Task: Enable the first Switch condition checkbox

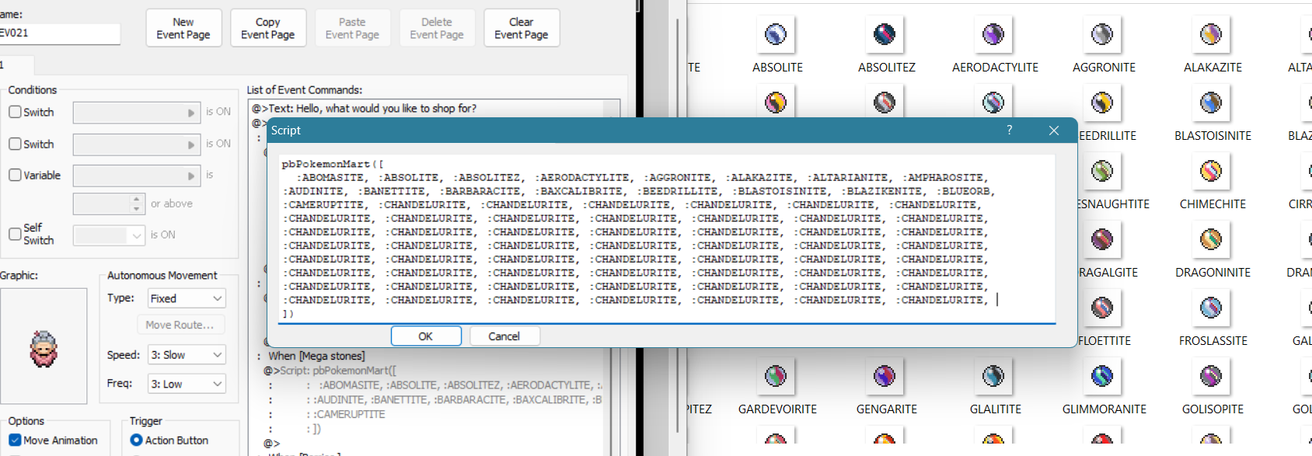Action: pyautogui.click(x=15, y=112)
